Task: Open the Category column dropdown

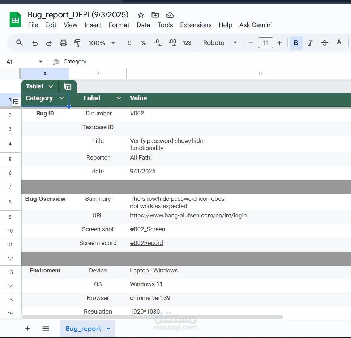Action: 61,98
